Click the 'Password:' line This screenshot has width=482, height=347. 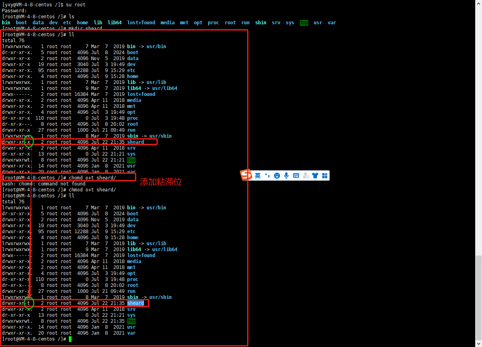click(14, 11)
